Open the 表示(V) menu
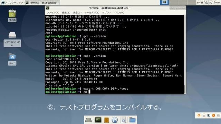Screen dimensions: 221x124 [77, 13]
